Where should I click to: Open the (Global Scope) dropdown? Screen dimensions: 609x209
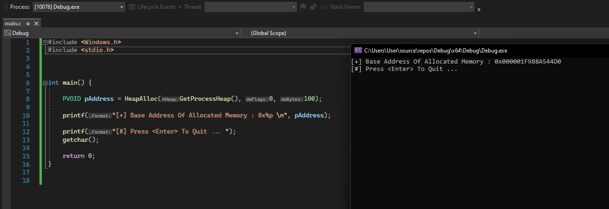[x=361, y=33]
